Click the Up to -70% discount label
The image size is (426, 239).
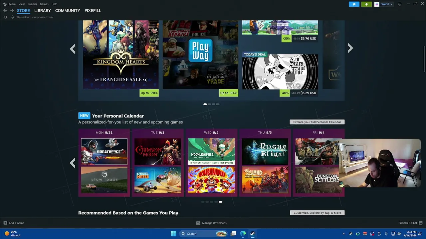point(149,93)
